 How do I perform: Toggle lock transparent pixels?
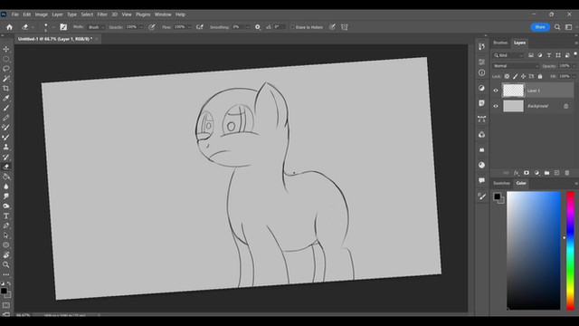[507, 76]
